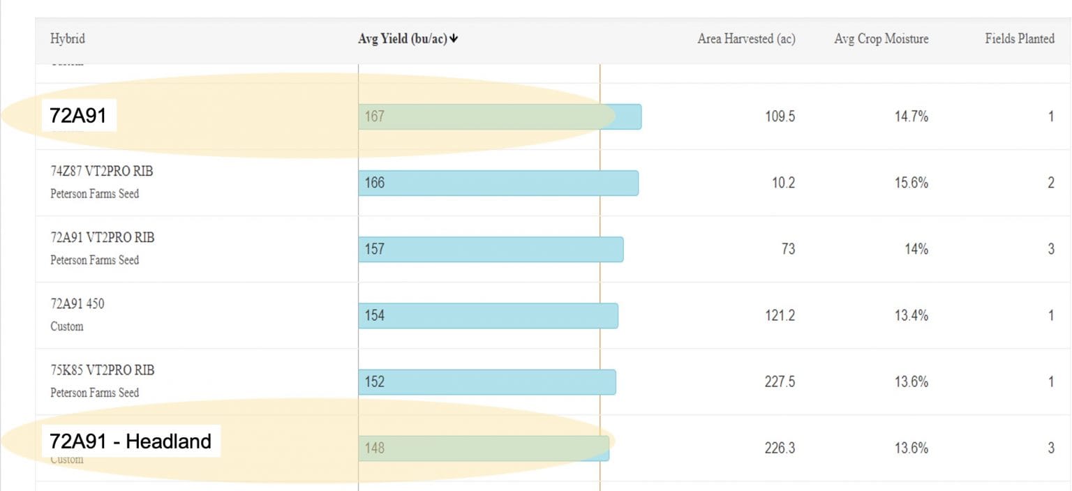Image resolution: width=1072 pixels, height=491 pixels.
Task: Click the 154 yield bar
Action: pos(487,315)
